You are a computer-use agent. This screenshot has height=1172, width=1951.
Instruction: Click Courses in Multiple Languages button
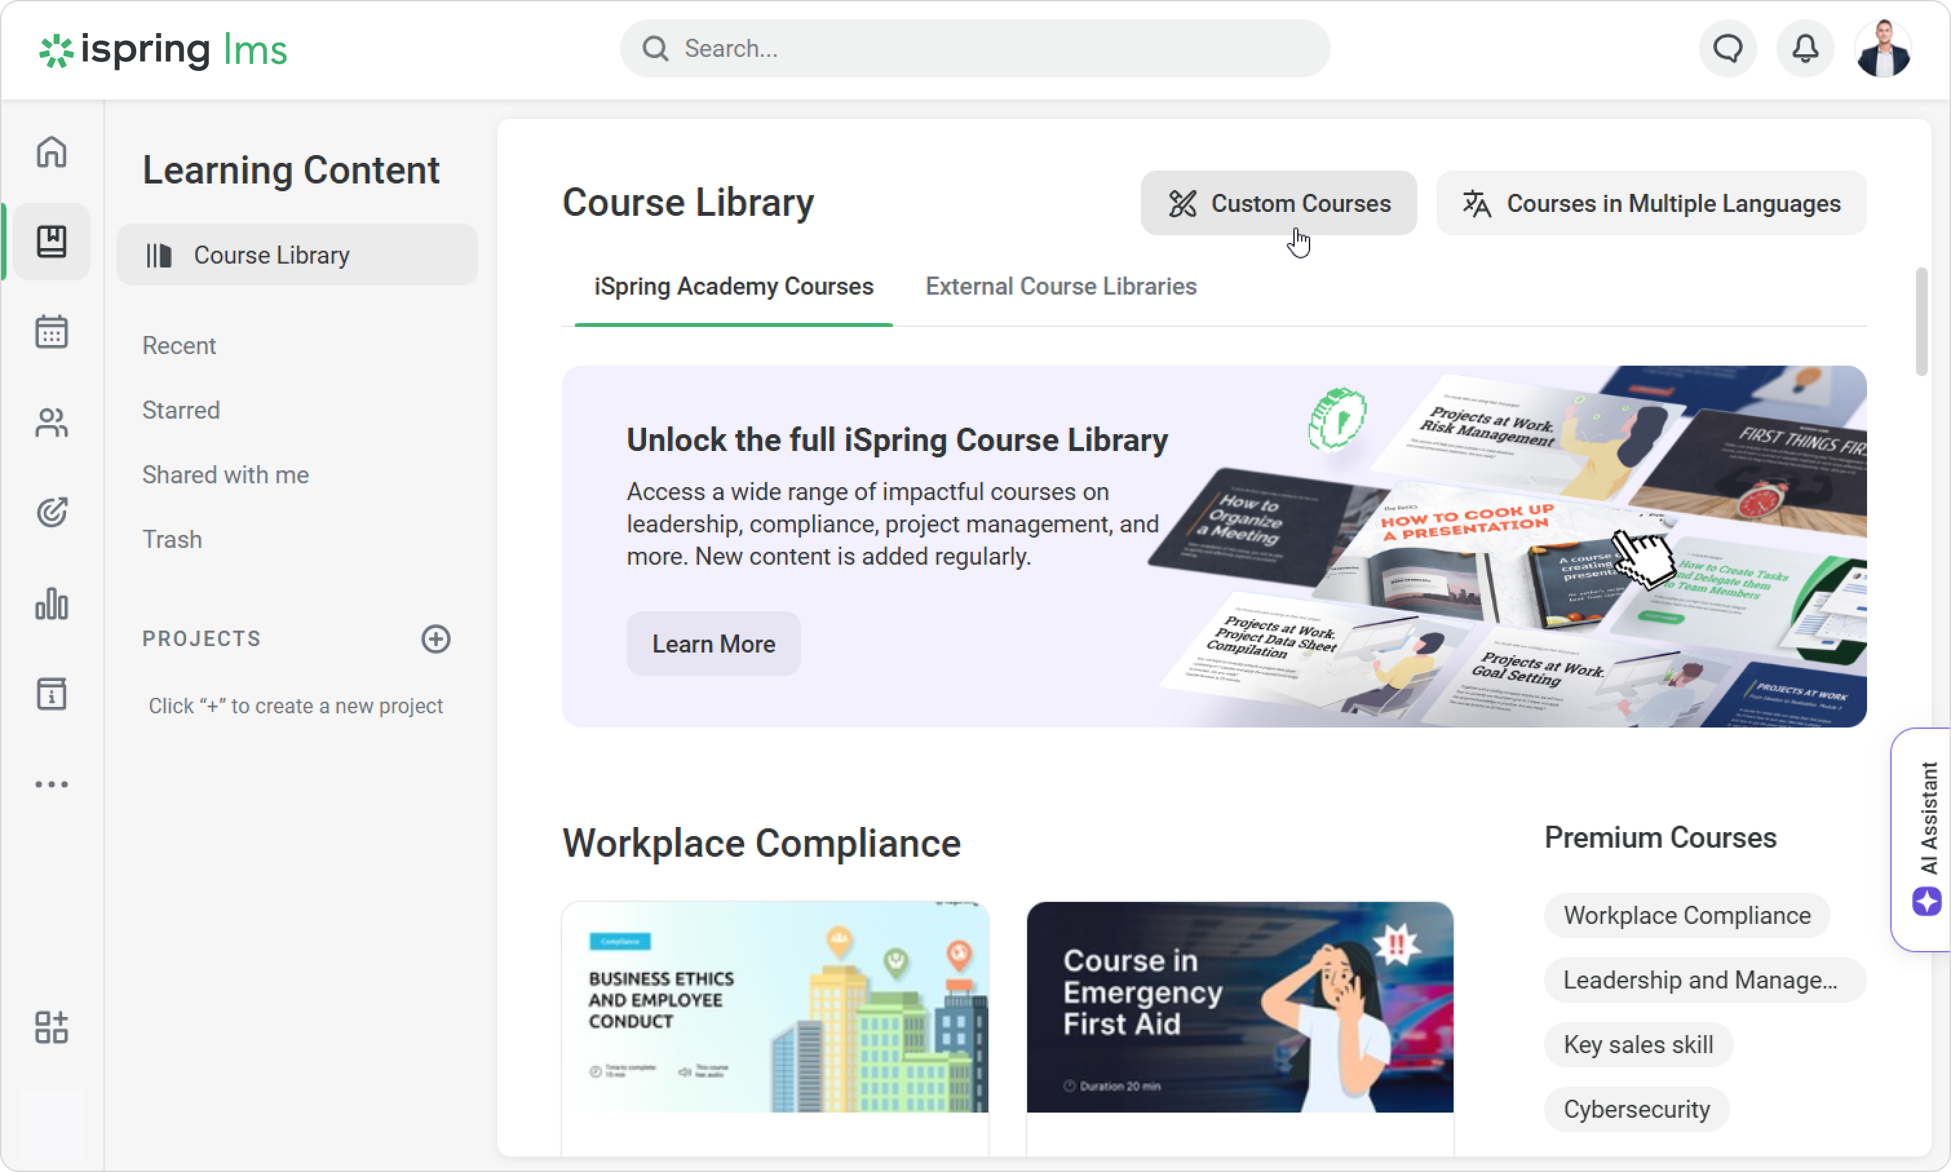[x=1651, y=204]
